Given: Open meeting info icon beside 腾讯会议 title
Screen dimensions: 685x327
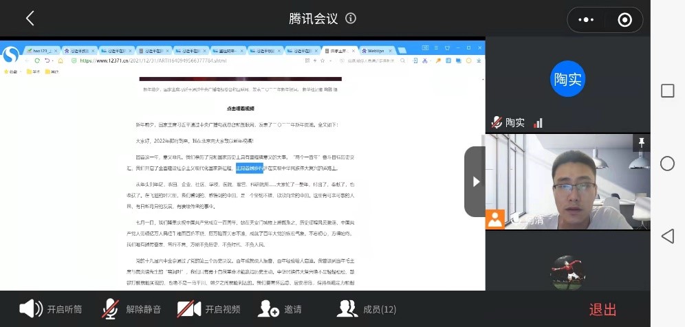Looking at the screenshot, I should (351, 19).
